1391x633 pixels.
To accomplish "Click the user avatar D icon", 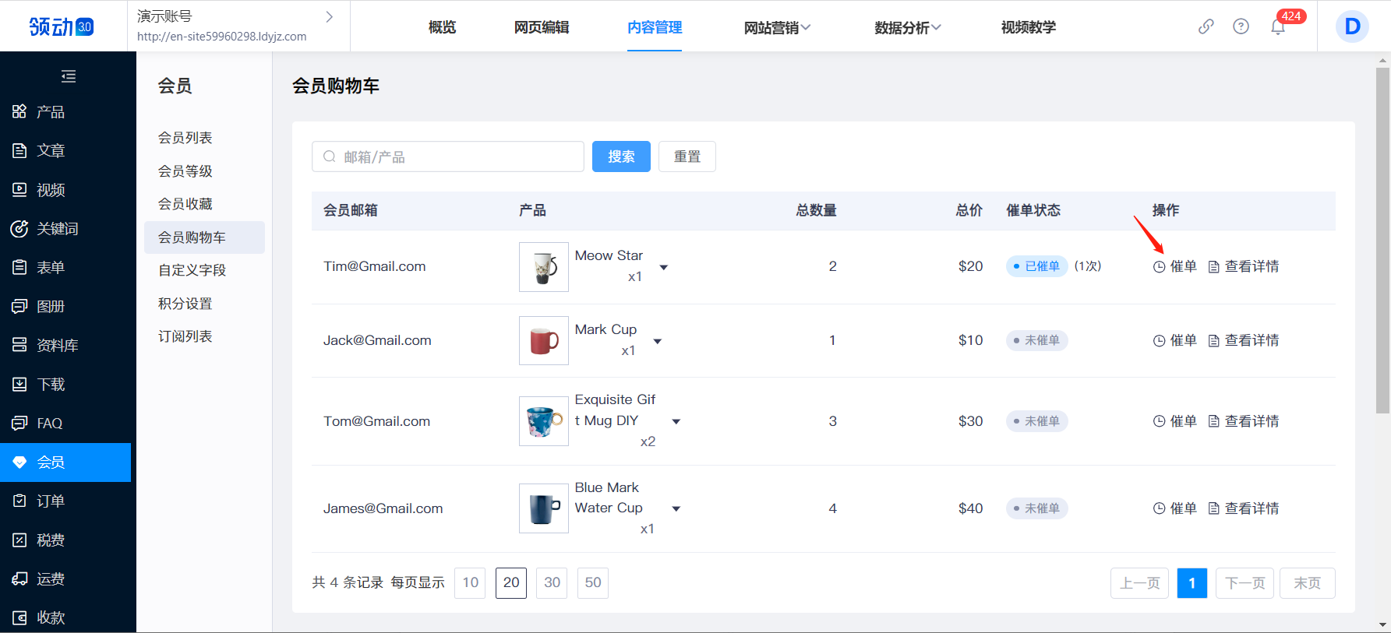I will coord(1352,27).
